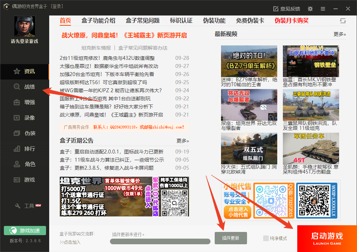This screenshot has height=252, width=357.
Task: Switch to the 盒子功能介绍 tab
Action: pos(98,20)
